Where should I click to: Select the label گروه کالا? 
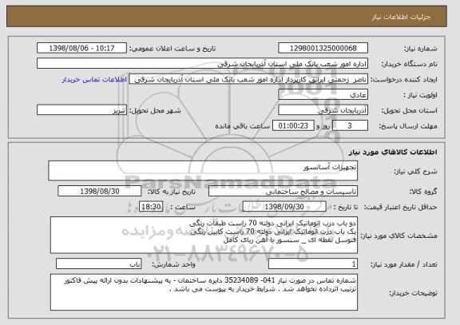(x=423, y=192)
